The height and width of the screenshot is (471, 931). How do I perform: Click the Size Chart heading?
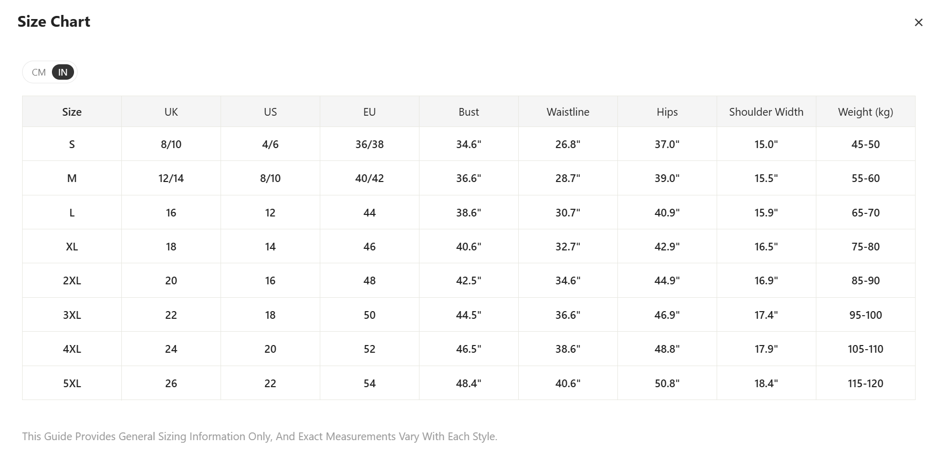tap(54, 22)
